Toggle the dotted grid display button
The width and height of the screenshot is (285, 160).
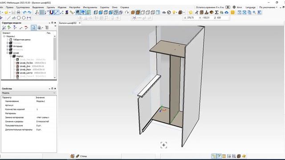[x=42, y=12]
